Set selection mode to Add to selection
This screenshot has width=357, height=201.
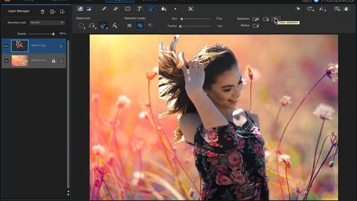140,26
